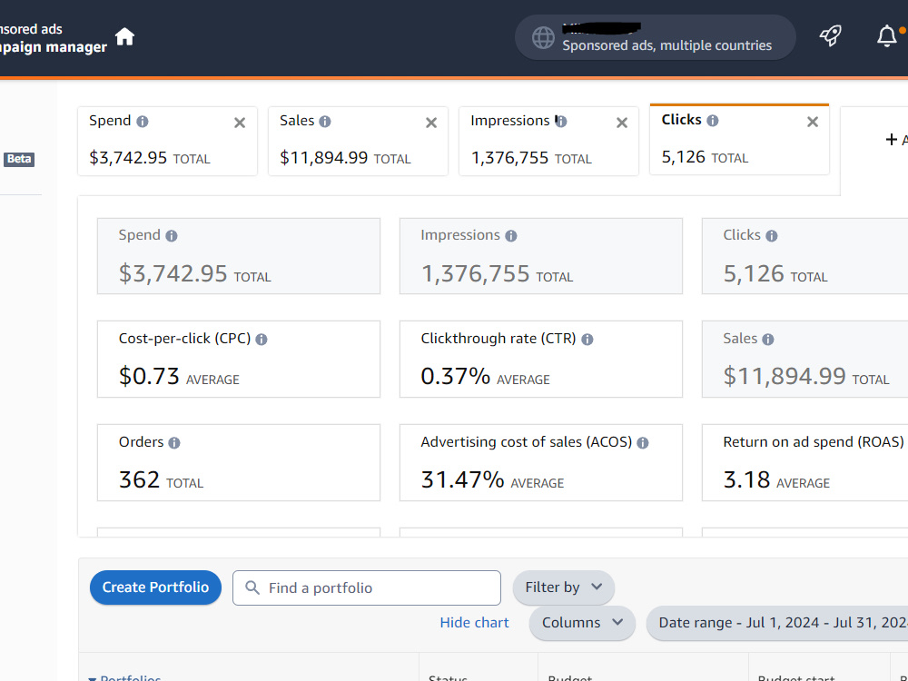Choose the Clicks metric card

point(804,256)
